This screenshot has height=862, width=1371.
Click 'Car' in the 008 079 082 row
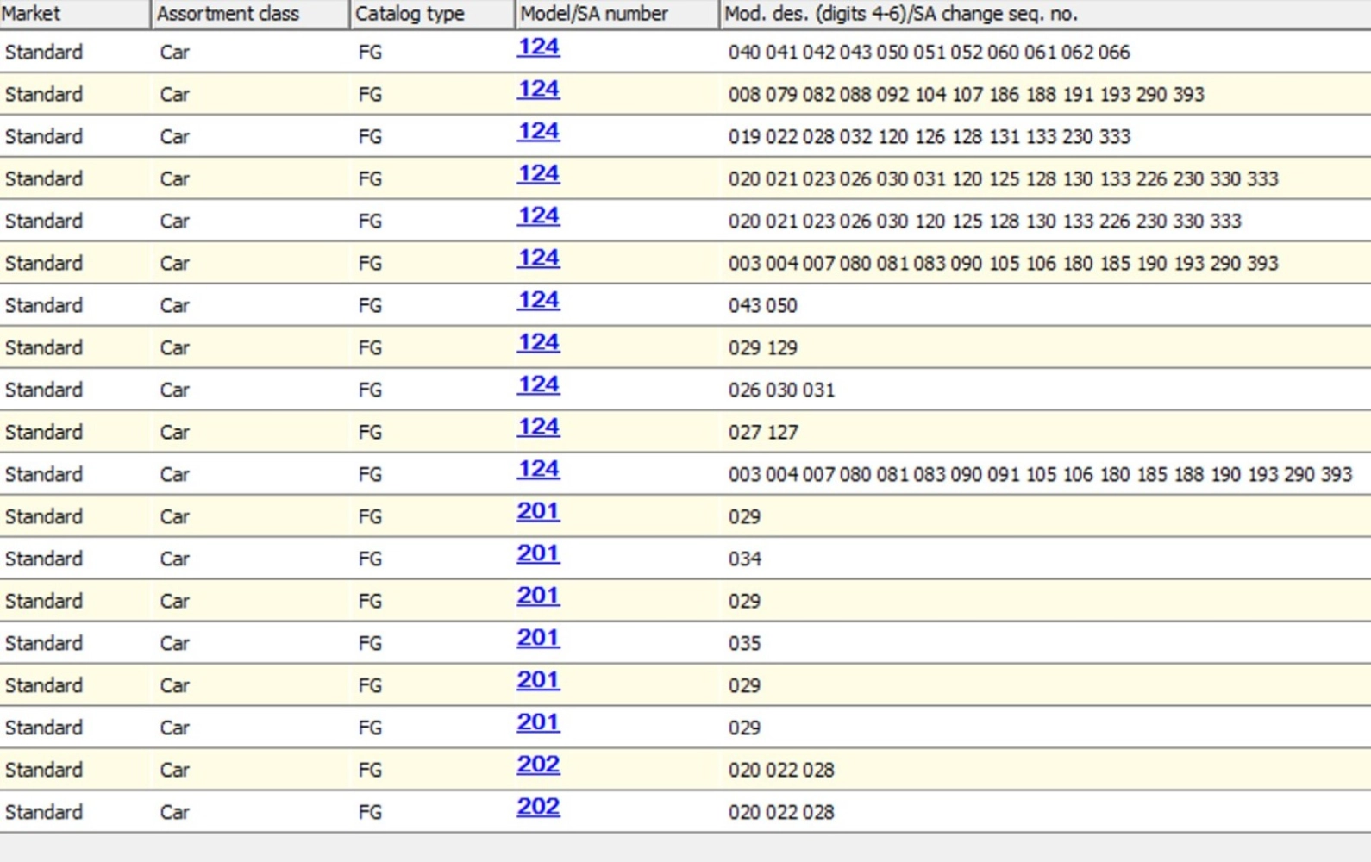point(174,95)
